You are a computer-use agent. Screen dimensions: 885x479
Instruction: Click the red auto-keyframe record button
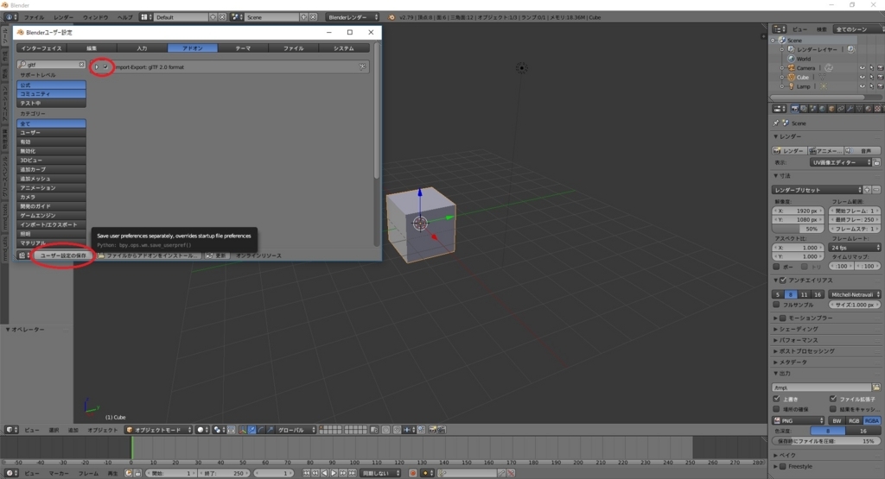pyautogui.click(x=413, y=473)
